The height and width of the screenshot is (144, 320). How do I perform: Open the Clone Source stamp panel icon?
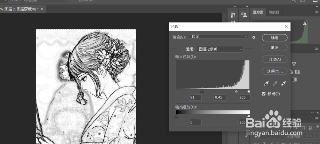[x=244, y=15]
